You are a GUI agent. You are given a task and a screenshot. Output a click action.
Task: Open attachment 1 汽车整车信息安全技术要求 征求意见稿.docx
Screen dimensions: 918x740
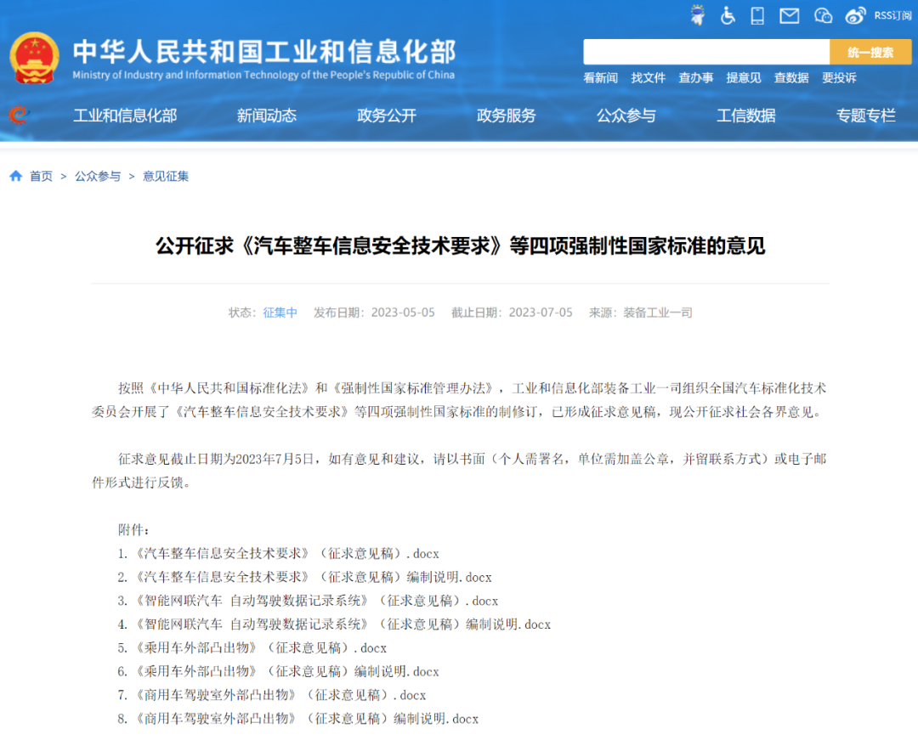pos(278,553)
